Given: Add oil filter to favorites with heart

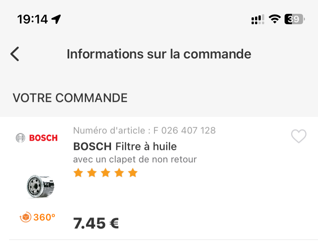Looking at the screenshot, I should coord(298,136).
